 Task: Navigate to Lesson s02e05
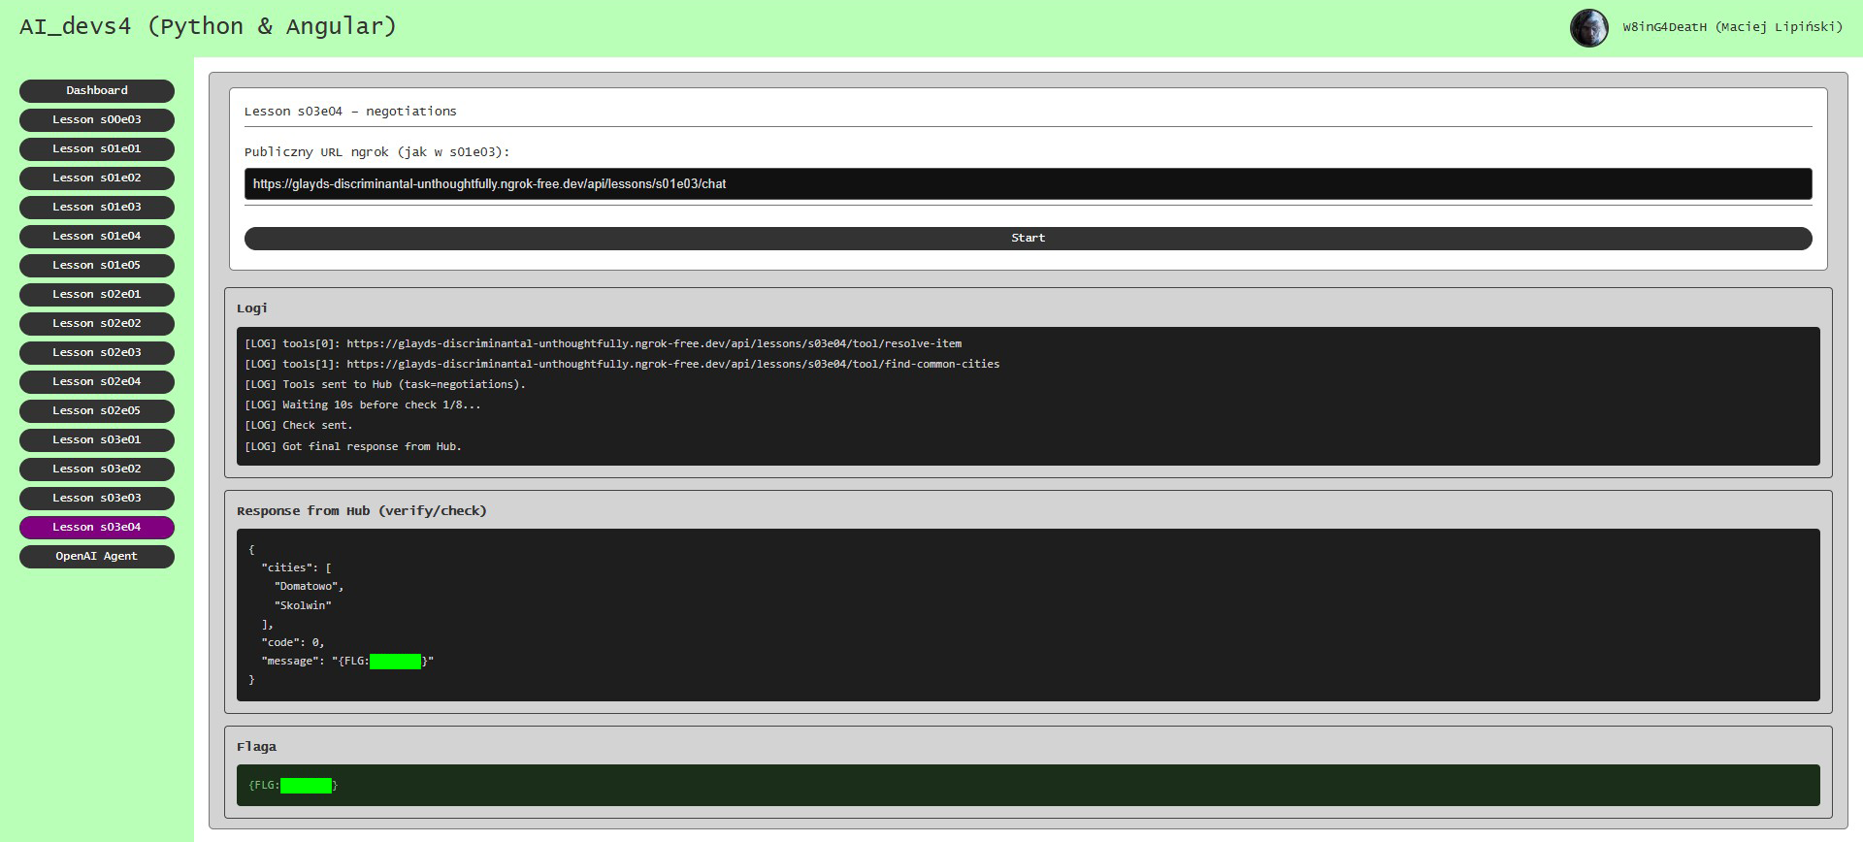[x=97, y=410]
